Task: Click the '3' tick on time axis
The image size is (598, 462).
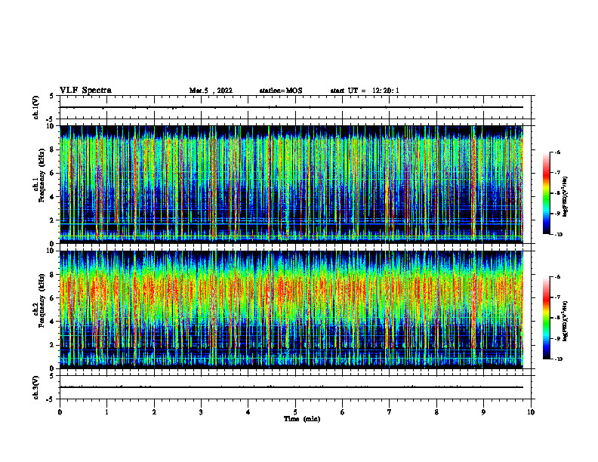Action: (x=201, y=412)
